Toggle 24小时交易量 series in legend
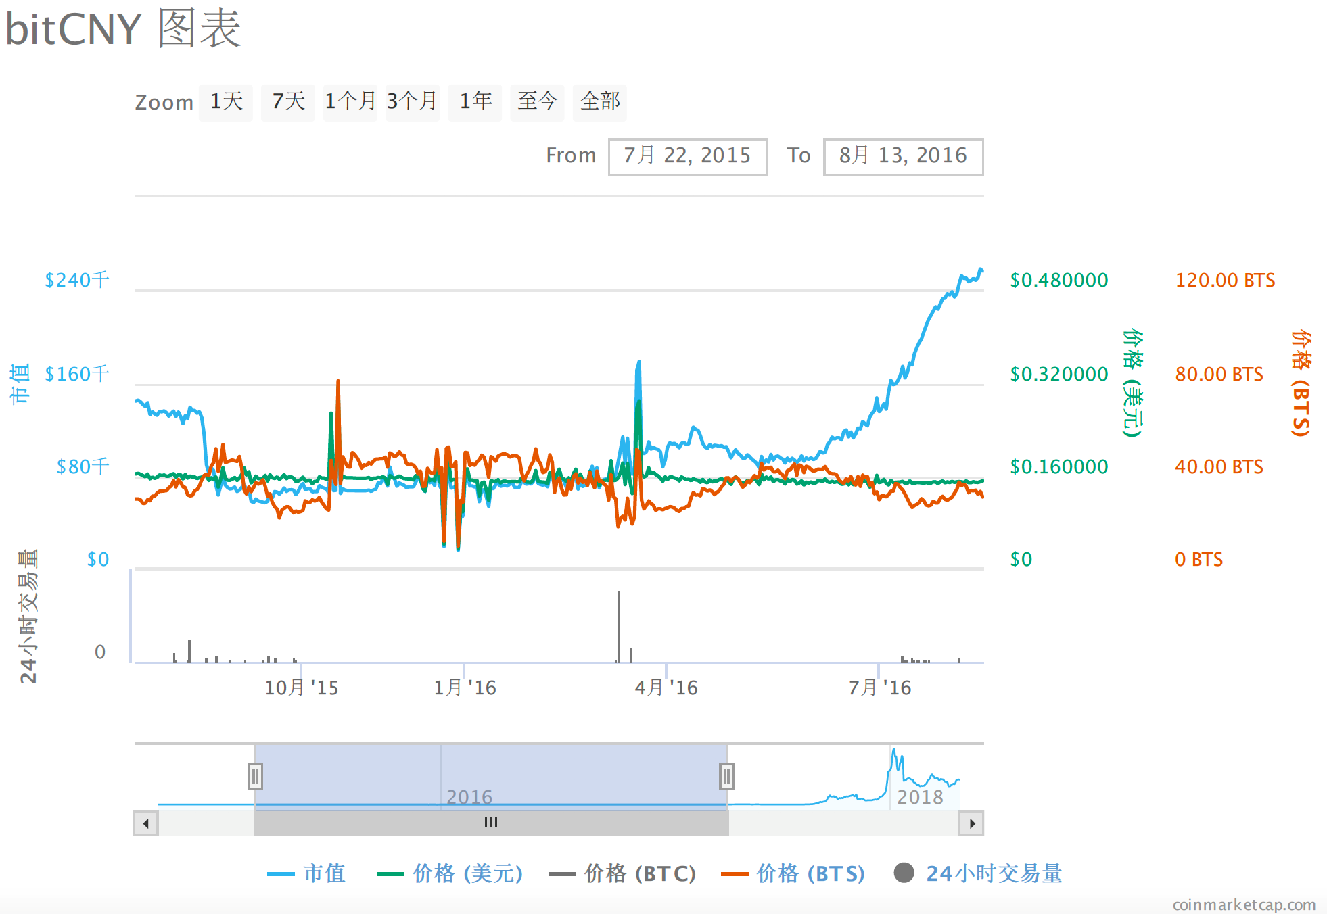Image resolution: width=1327 pixels, height=914 pixels. click(993, 873)
